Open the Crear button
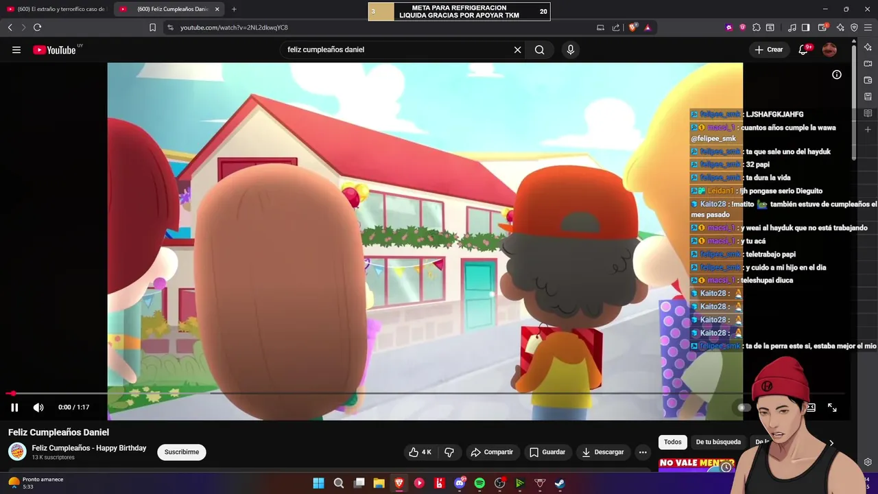This screenshot has width=878, height=494. (768, 49)
